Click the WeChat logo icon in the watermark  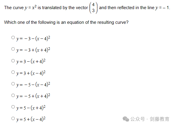(126, 119)
